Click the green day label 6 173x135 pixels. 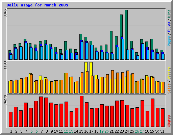tap(36, 131)
